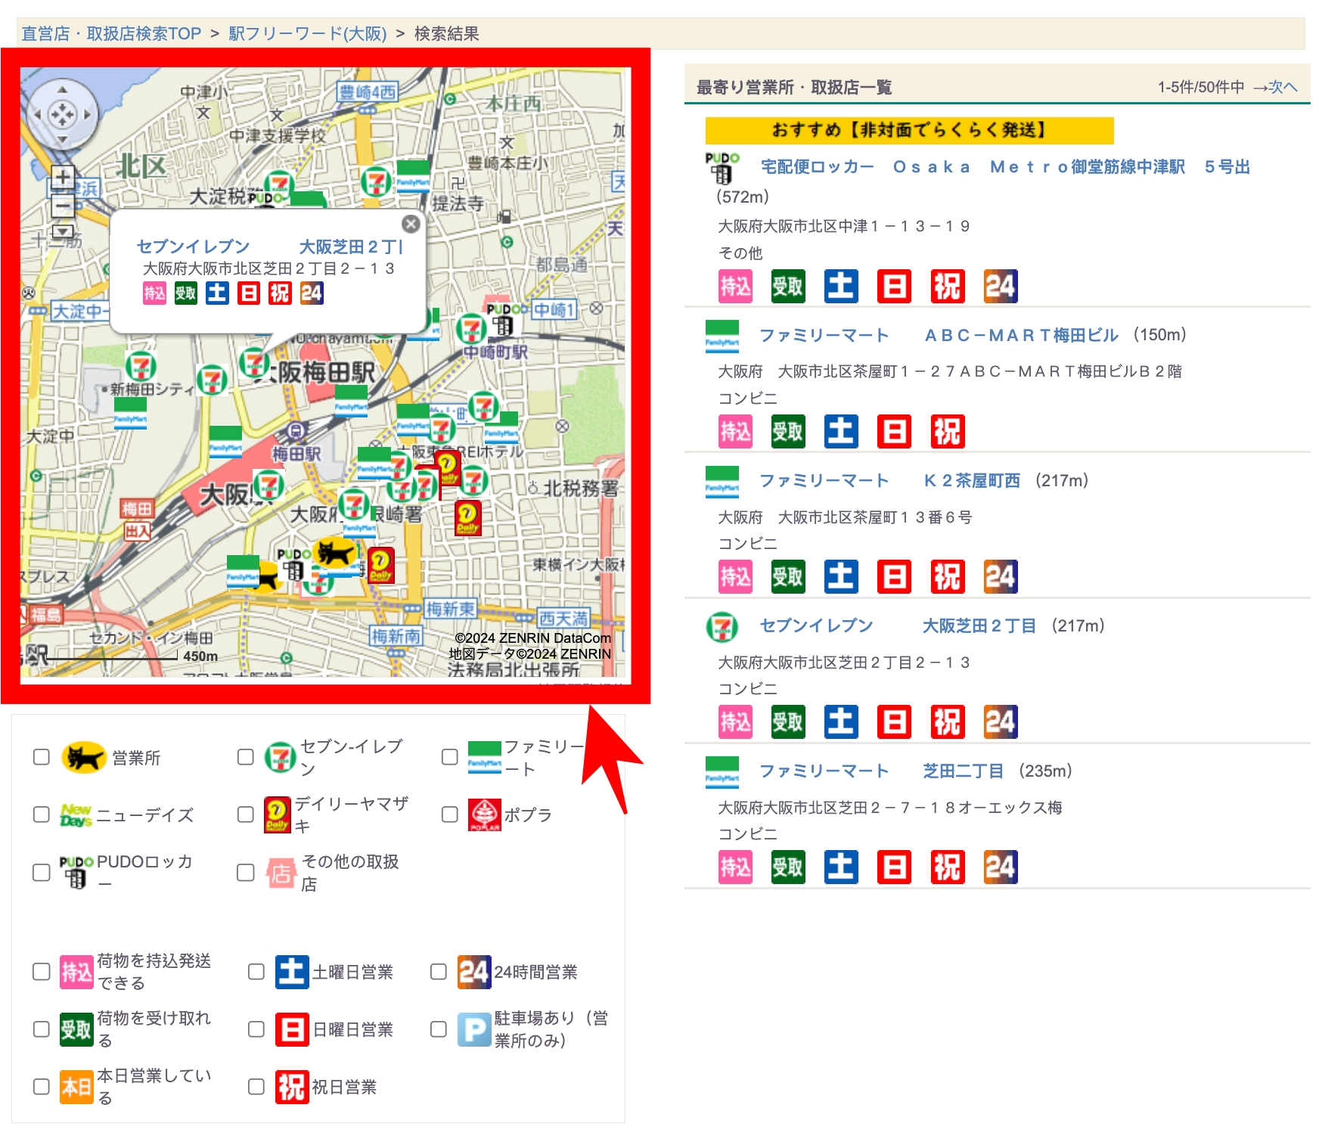Close the Seven-Eleven map info popup
The height and width of the screenshot is (1145, 1319).
click(411, 224)
